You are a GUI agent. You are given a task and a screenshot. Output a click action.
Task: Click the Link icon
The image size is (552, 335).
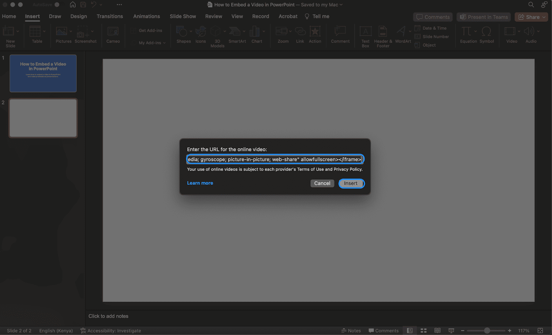[300, 32]
